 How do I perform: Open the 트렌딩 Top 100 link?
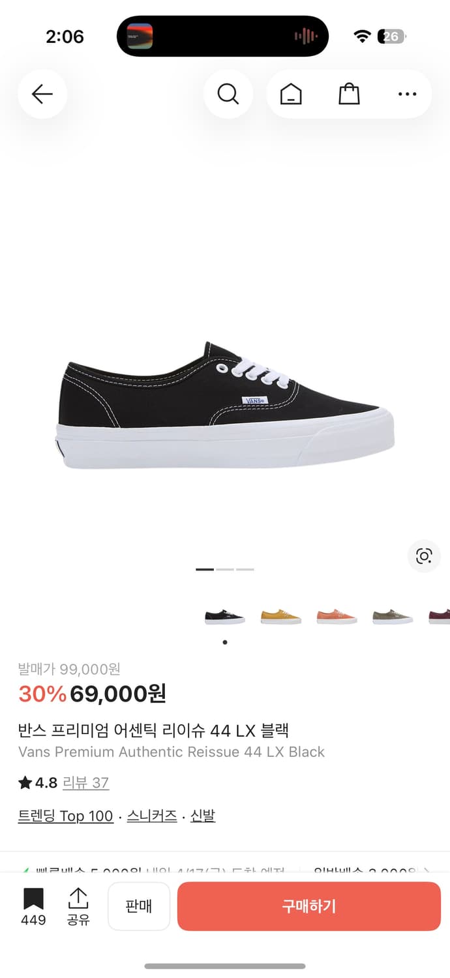click(66, 816)
